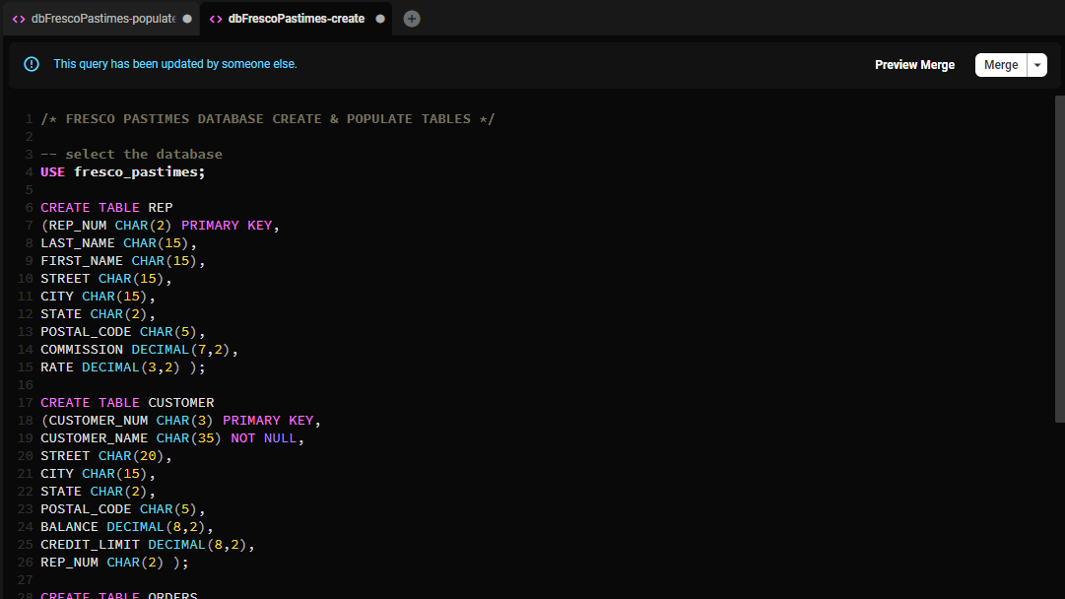Click unsaved dot on dbFrescoPastimes-create tab
The image size is (1065, 599).
(x=380, y=19)
